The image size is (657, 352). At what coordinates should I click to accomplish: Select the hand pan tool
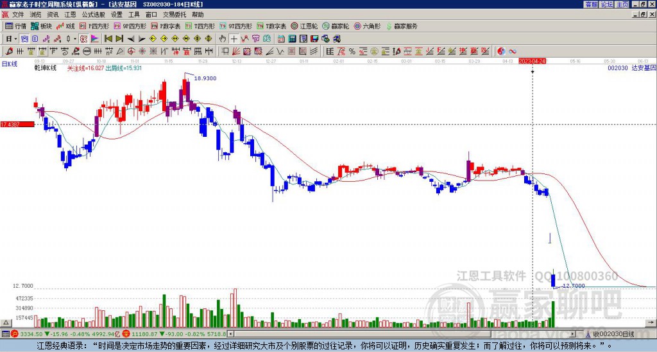pos(223,39)
